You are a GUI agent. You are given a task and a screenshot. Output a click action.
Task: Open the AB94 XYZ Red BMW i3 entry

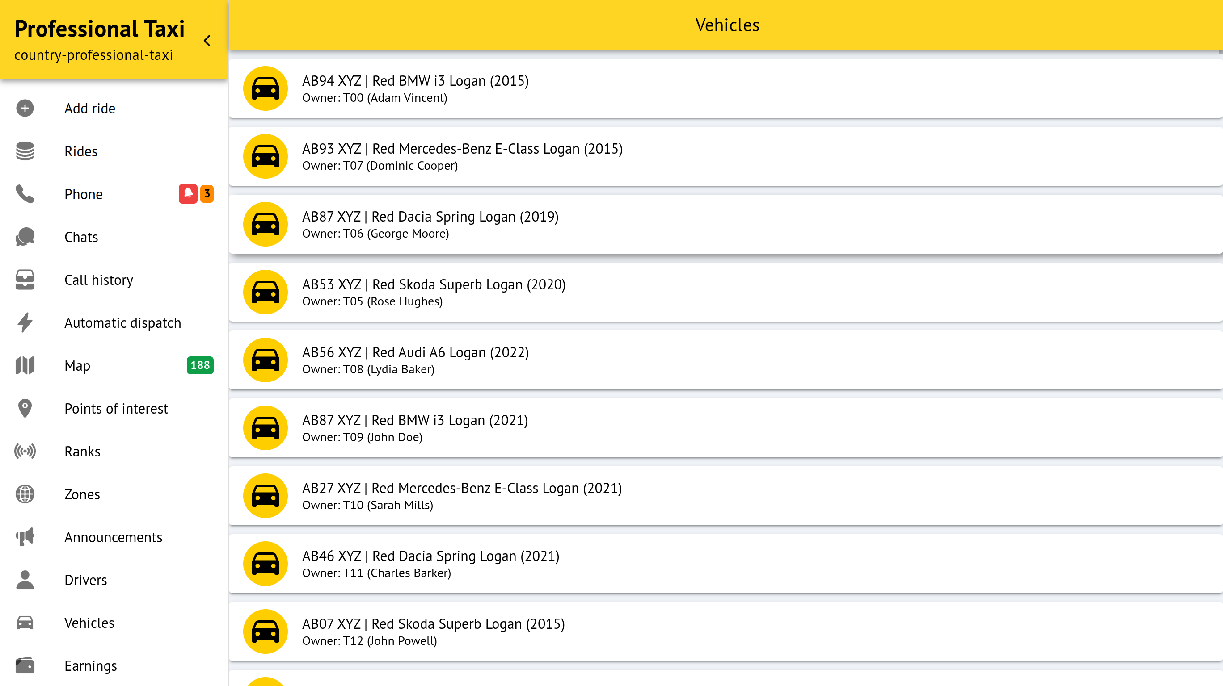(415, 88)
